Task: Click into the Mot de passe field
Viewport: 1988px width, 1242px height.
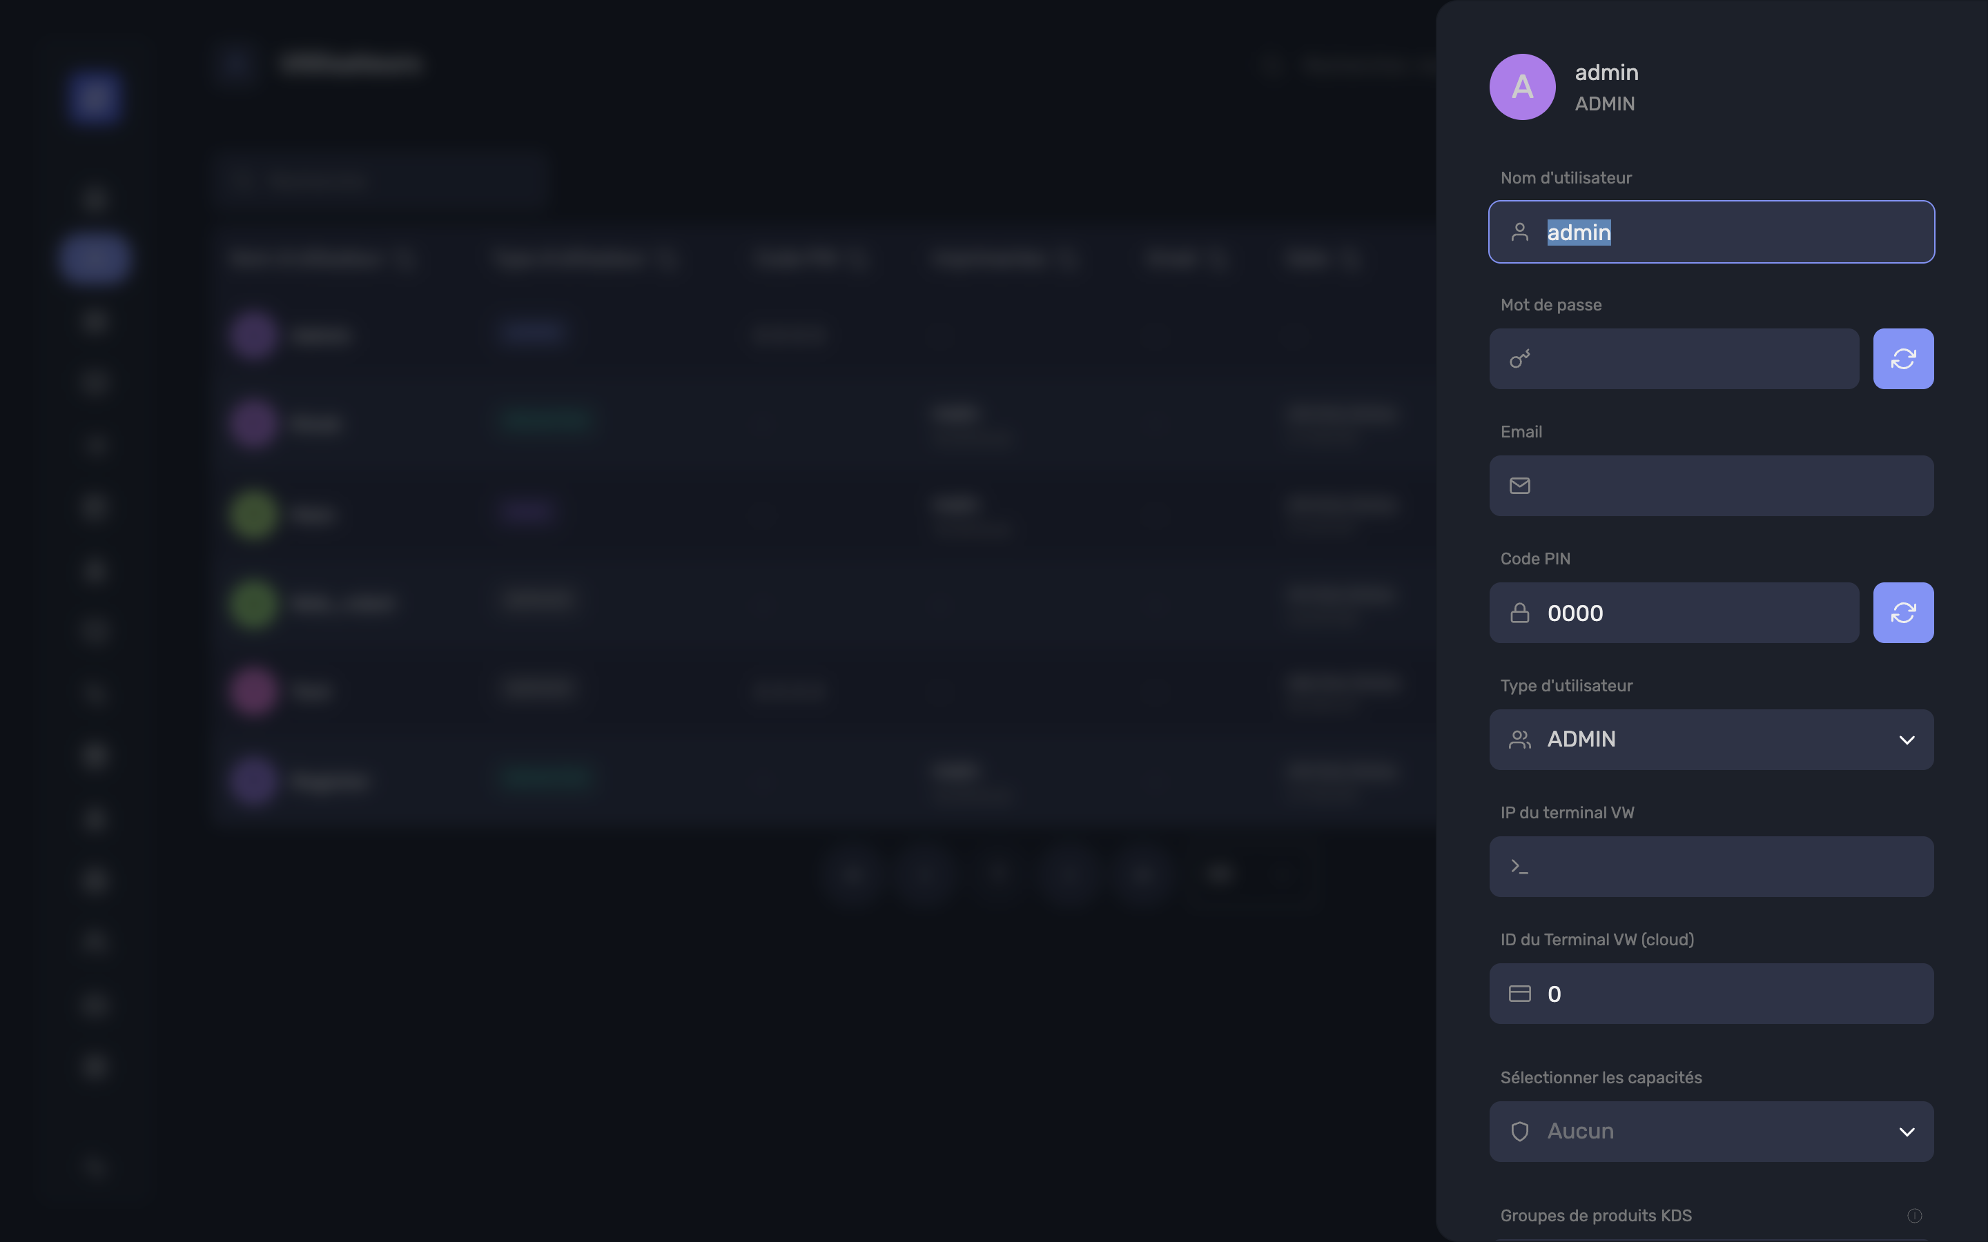Action: [1674, 359]
